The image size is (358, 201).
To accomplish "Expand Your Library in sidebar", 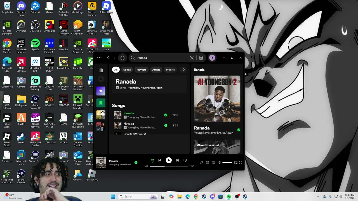I will [x=101, y=70].
